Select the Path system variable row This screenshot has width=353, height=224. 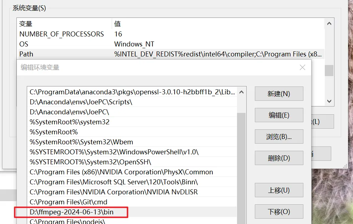click(x=171, y=54)
